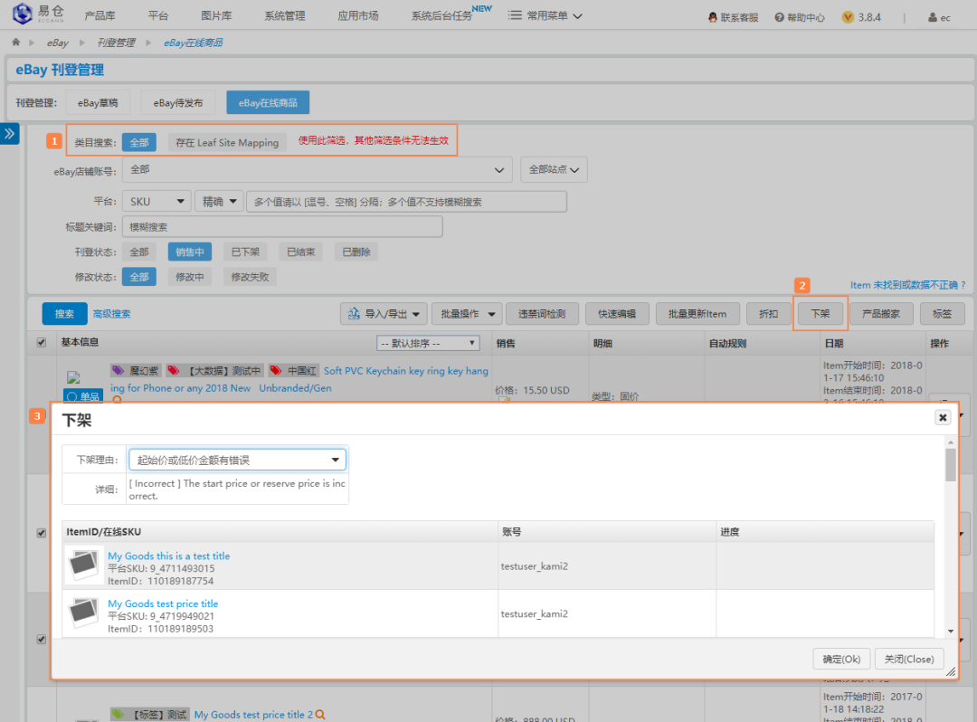The width and height of the screenshot is (977, 722).
Task: Click the 下架 delist toolbar button
Action: click(820, 313)
